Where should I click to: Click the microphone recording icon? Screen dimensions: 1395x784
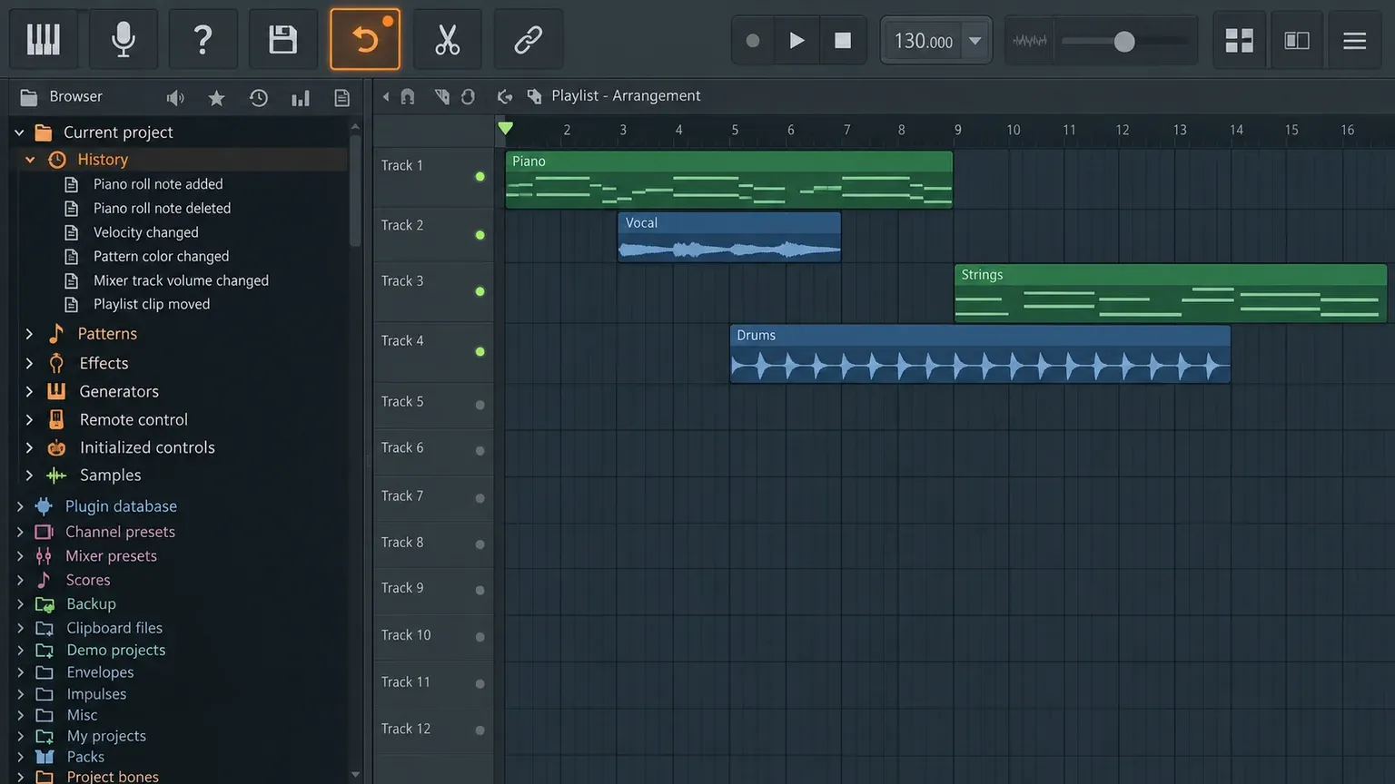pyautogui.click(x=124, y=40)
